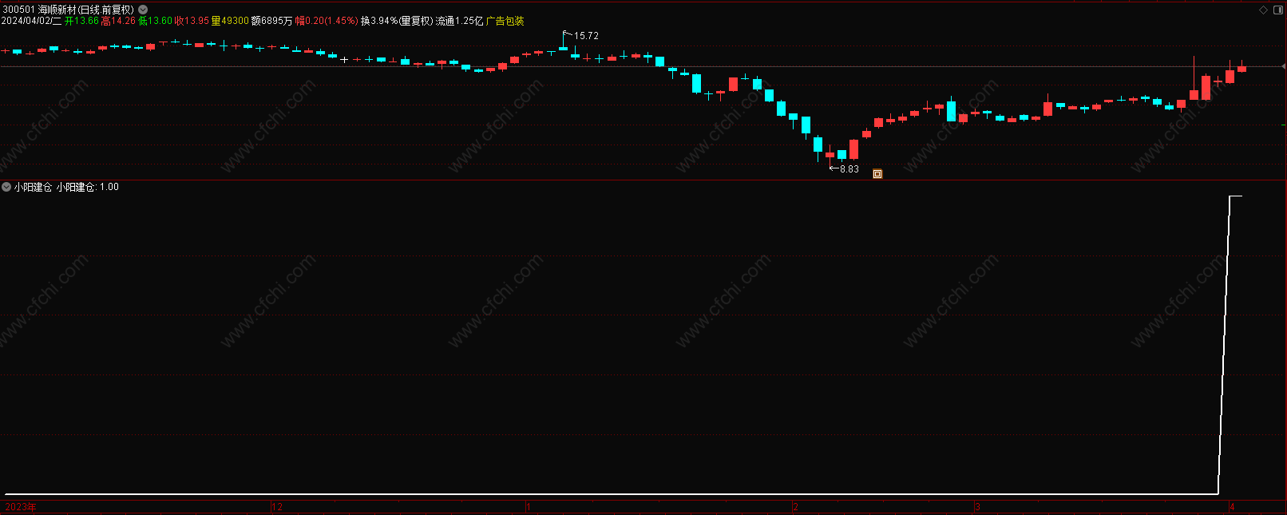The height and width of the screenshot is (515, 1287).
Task: Click the stock title 300501 海顺新材
Action: pos(68,10)
